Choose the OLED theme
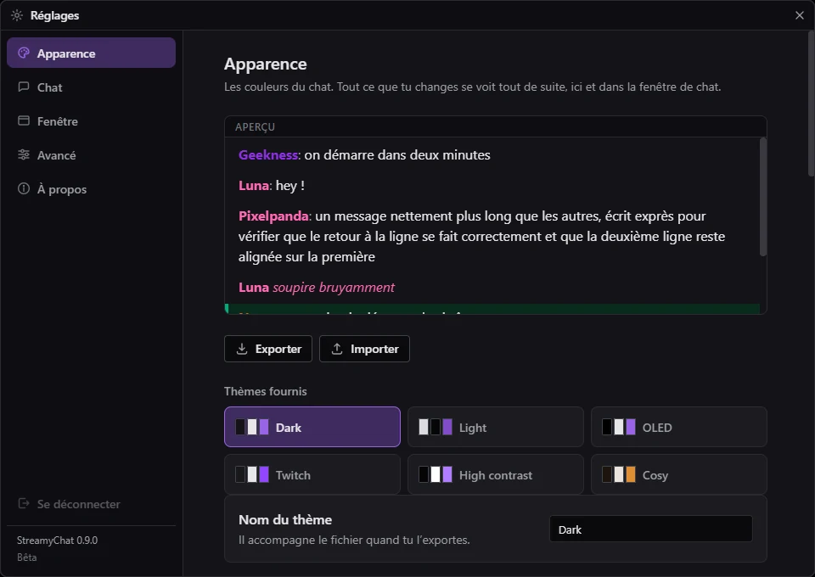815x577 pixels. (679, 427)
